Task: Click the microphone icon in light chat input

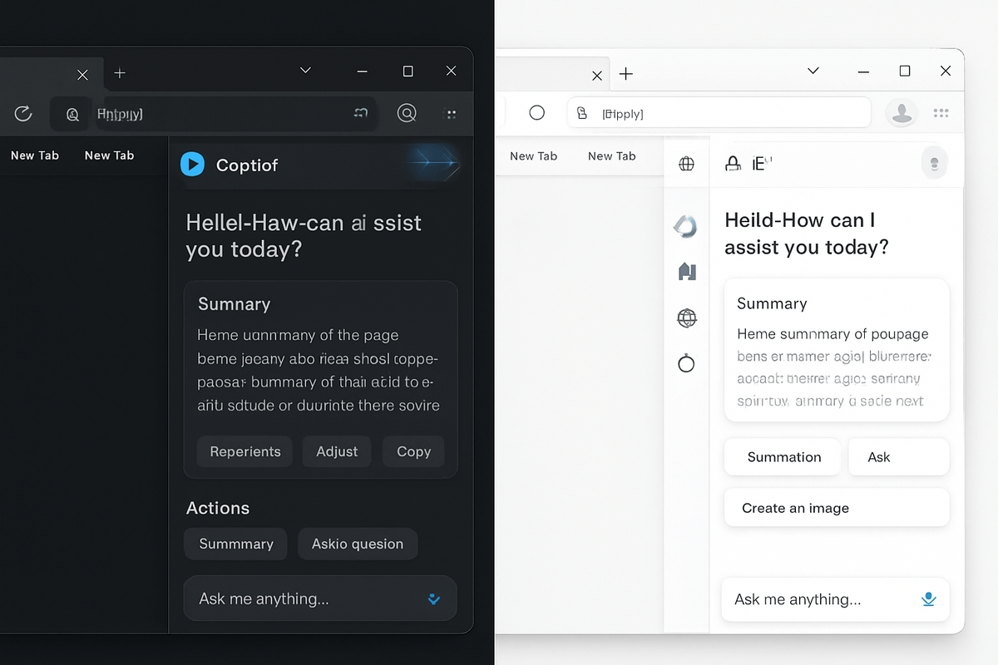Action: click(929, 599)
